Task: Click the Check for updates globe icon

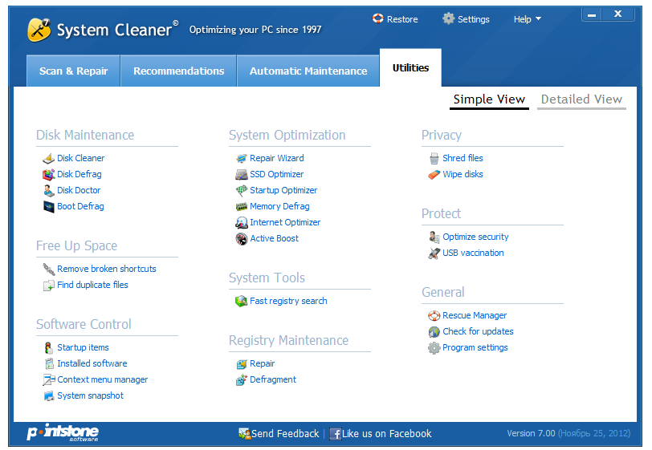Action: pyautogui.click(x=434, y=332)
